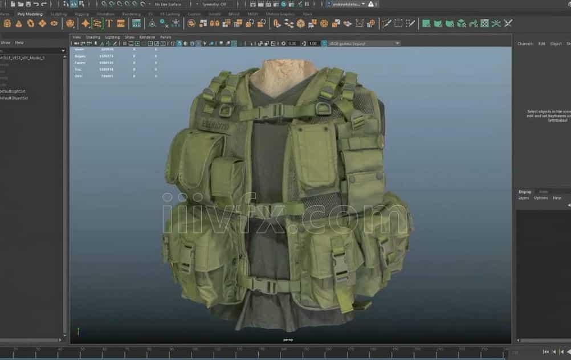Open the workspace user dropdown
Viewport: 571px width, 360px height.
click(346, 4)
